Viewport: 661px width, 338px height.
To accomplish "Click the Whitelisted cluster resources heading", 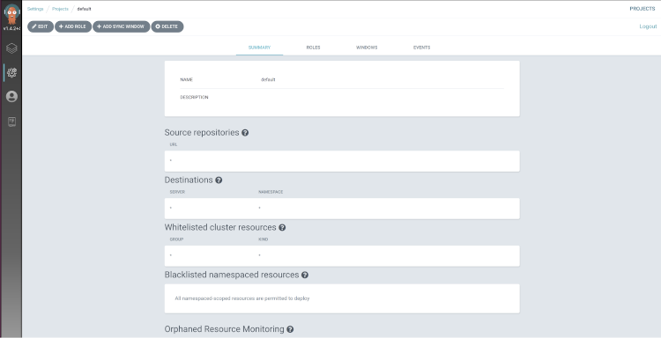I will [x=220, y=227].
